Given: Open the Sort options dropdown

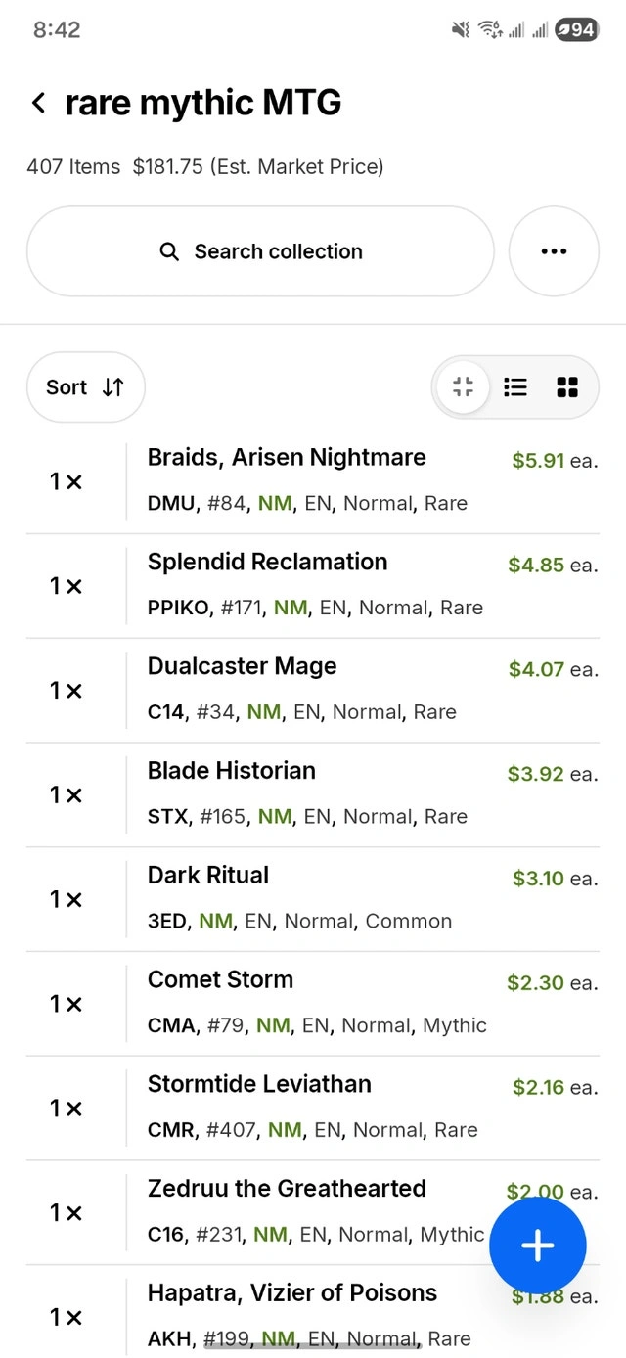Looking at the screenshot, I should pyautogui.click(x=86, y=387).
